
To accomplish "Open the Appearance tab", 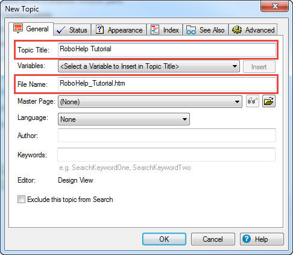I will [119, 30].
